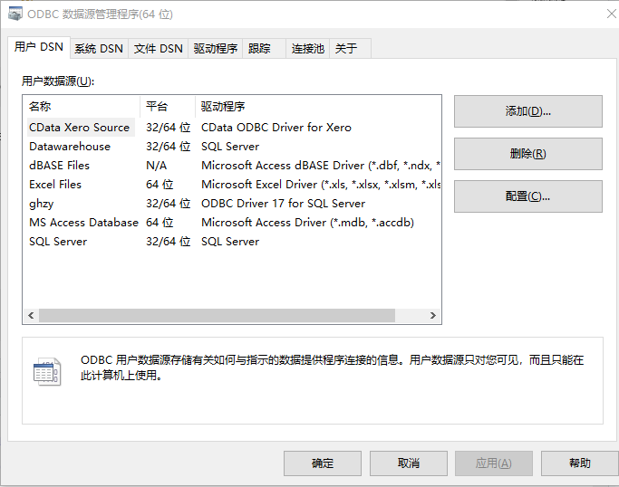
Task: Switch to the 用户 DSN tab
Action: click(39, 47)
